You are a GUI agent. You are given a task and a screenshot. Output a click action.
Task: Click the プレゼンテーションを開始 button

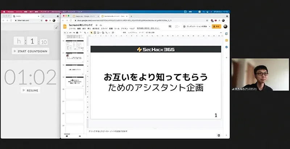coord(195,27)
